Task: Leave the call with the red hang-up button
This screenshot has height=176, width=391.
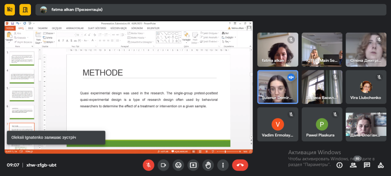Action: 240,165
